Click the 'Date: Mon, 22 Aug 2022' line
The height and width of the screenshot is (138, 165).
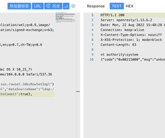click(x=133, y=25)
